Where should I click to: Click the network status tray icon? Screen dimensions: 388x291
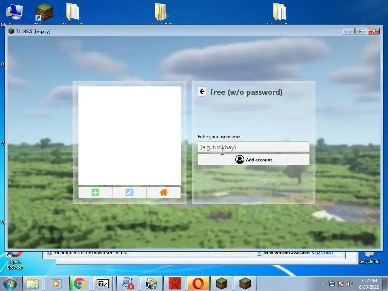click(331, 284)
